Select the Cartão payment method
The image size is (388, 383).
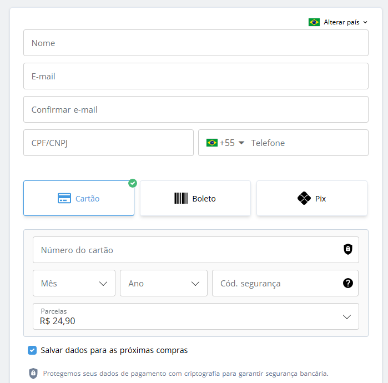(79, 198)
